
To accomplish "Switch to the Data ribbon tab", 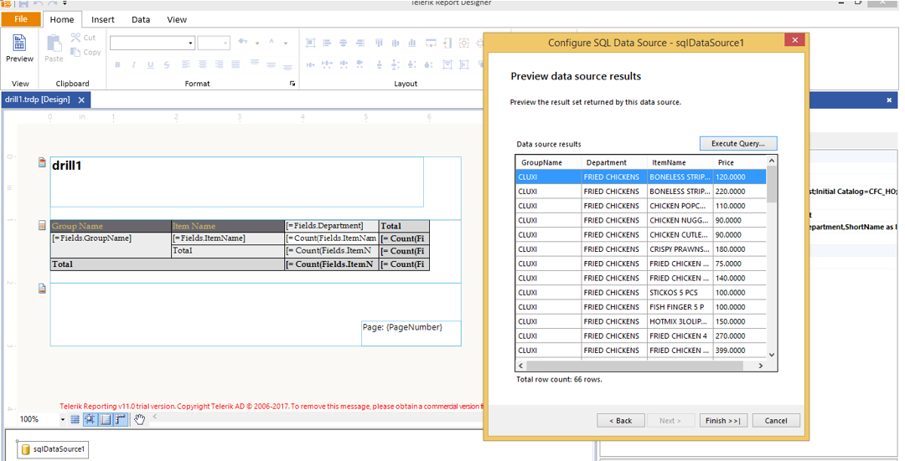I will point(141,19).
